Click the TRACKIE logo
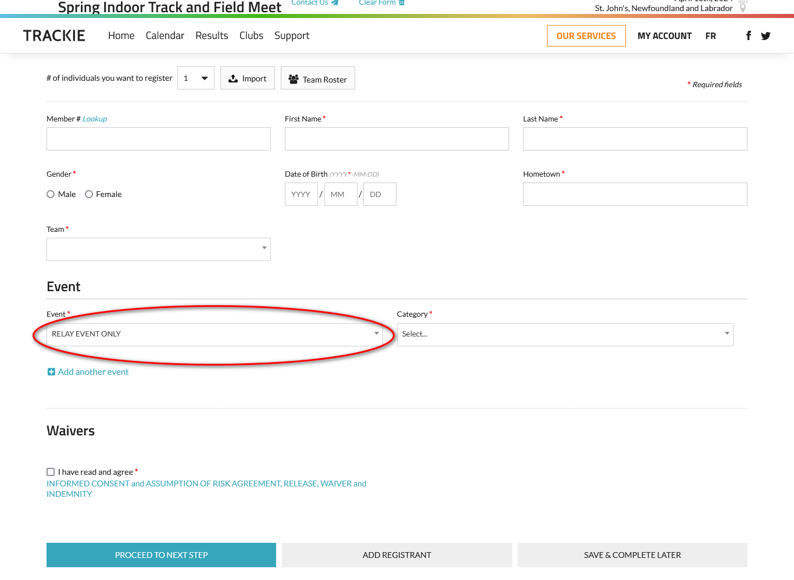This screenshot has height=580, width=794. click(x=54, y=36)
